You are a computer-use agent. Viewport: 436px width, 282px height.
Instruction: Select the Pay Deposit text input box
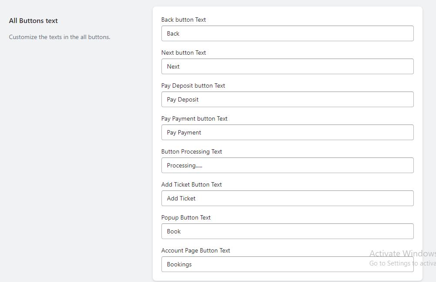tap(287, 99)
